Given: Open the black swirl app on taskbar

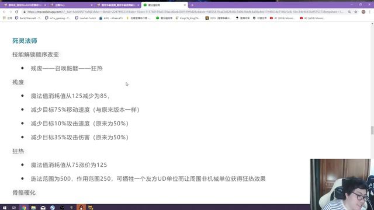Looking at the screenshot, I should pos(62,208).
